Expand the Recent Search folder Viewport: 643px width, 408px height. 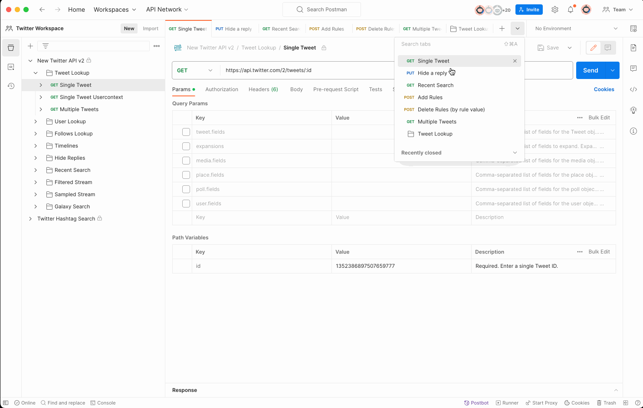[x=36, y=170]
